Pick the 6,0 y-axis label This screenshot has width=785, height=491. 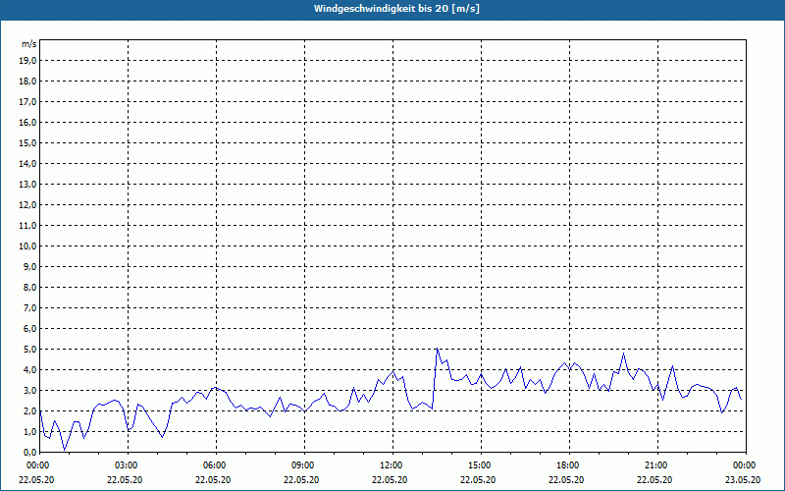tap(30, 329)
